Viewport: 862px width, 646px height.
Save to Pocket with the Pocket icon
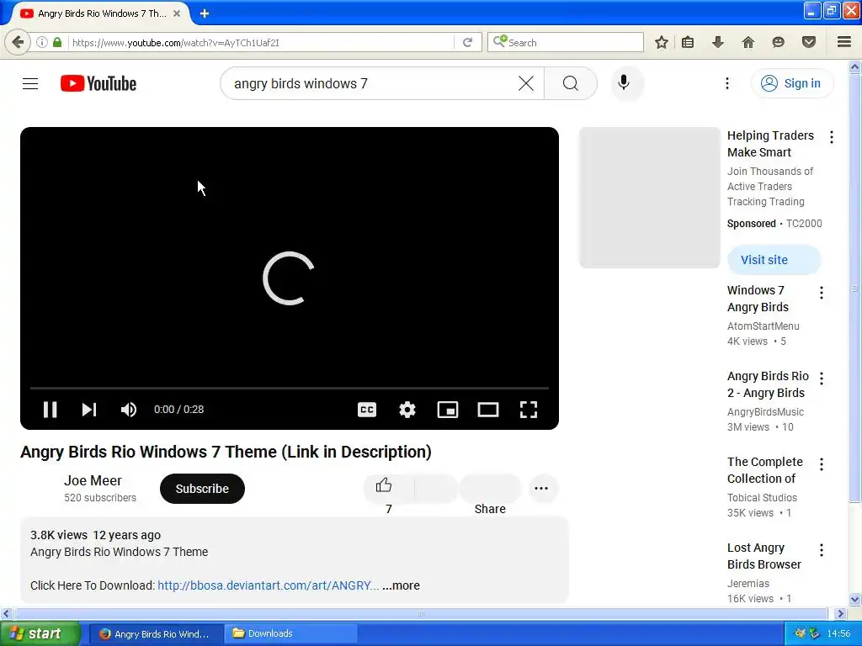[808, 42]
